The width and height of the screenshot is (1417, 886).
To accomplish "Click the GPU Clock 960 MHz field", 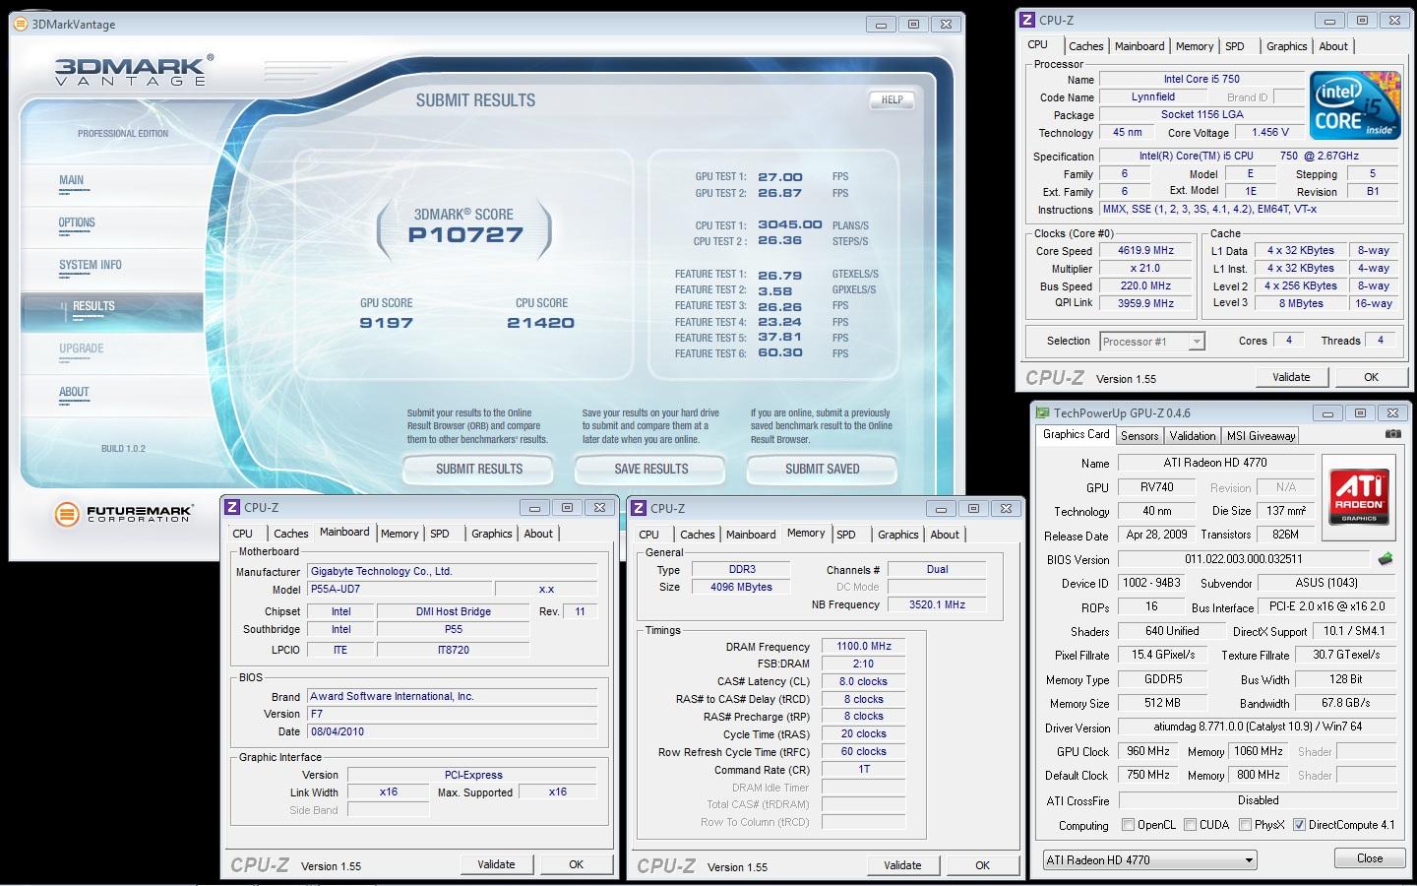I will coord(1148,751).
